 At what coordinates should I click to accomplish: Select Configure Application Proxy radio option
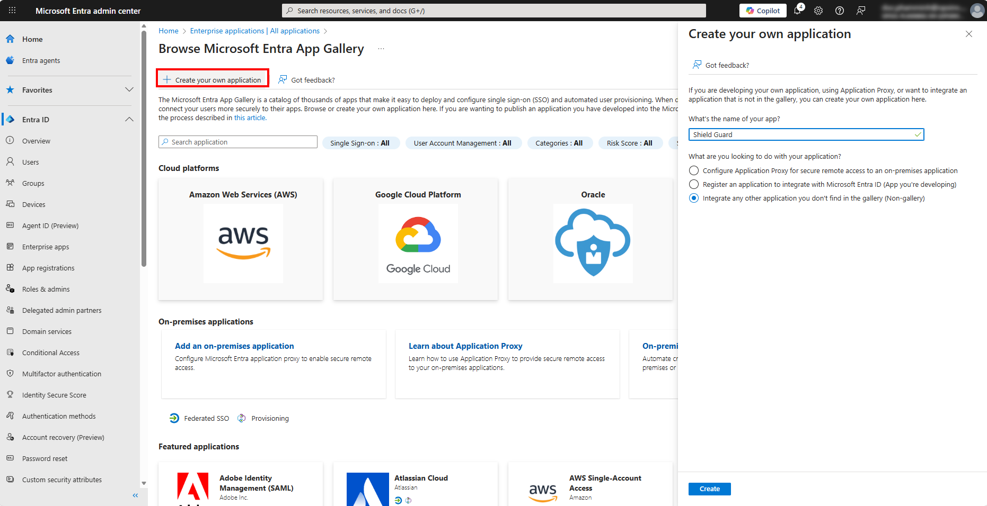694,170
